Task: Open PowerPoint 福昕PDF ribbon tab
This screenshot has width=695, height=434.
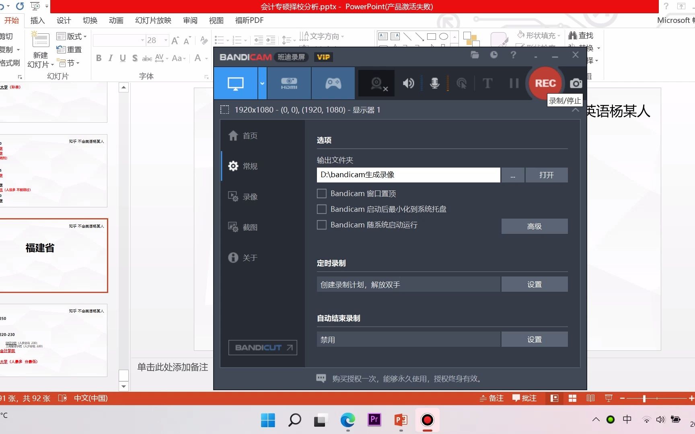Action: pos(249,20)
